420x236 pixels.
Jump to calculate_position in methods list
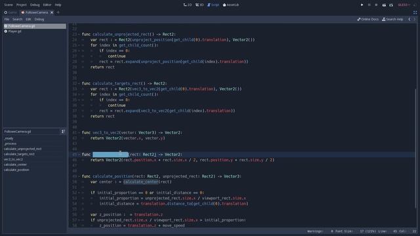click(x=16, y=170)
